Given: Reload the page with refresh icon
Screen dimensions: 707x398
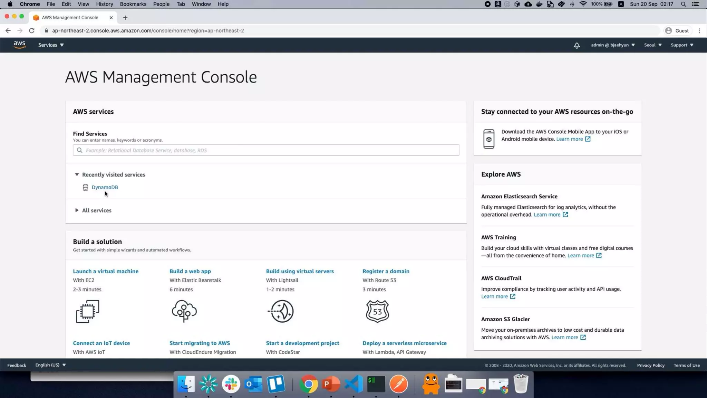Looking at the screenshot, I should (x=31, y=30).
